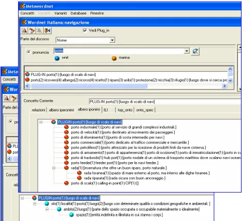Collapse PLUGIN-porto(1) root in iponimi tree
The height and width of the screenshot is (221, 242).
pyautogui.click(x=41, y=122)
